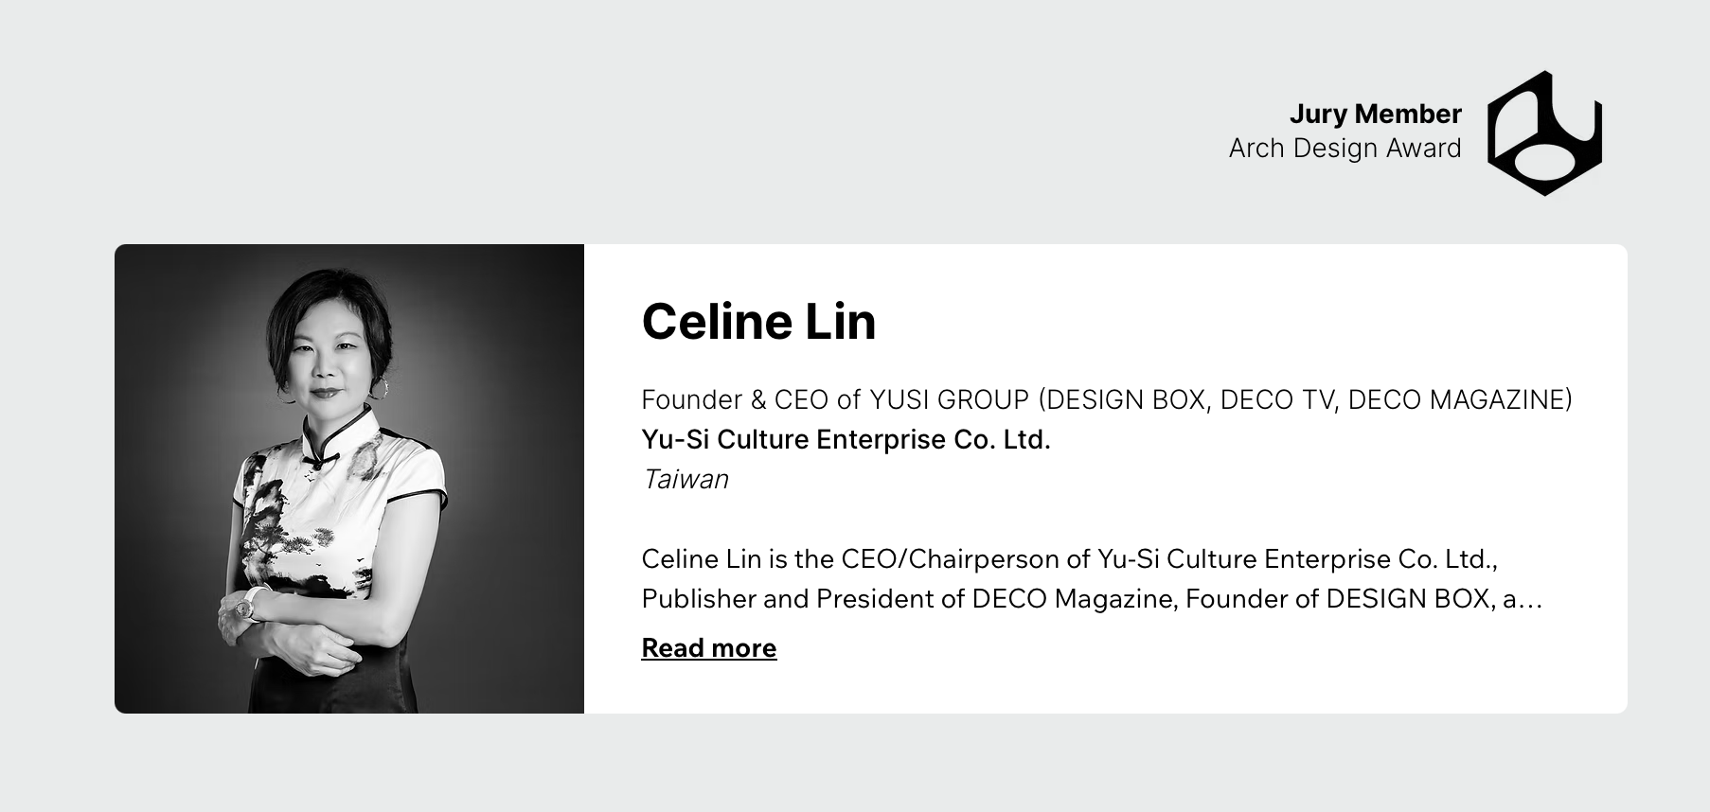Click Celine Lin's portrait photo
Viewport: 1710px width, 812px height.
click(x=348, y=478)
